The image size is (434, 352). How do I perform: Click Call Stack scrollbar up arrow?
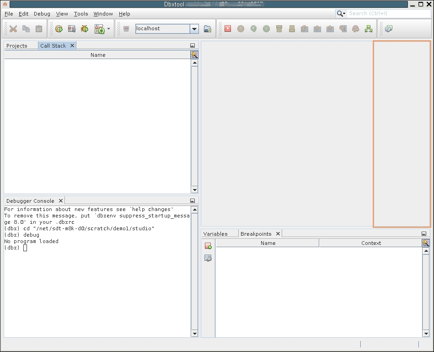point(194,63)
